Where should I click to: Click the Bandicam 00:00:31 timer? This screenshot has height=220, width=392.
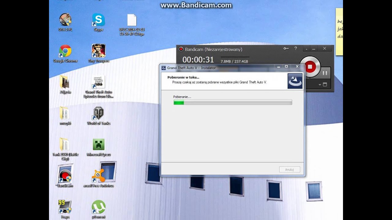coord(198,60)
